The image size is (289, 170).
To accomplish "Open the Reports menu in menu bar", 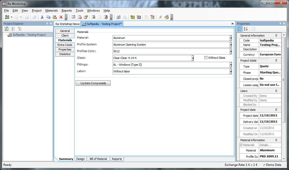I will click(x=67, y=11).
